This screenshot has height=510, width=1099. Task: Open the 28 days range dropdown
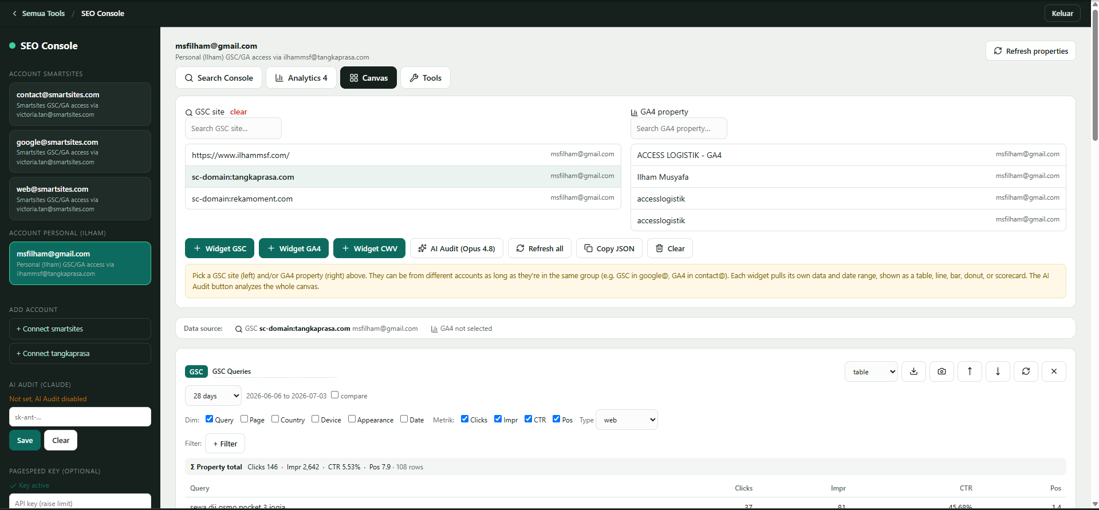coord(214,396)
